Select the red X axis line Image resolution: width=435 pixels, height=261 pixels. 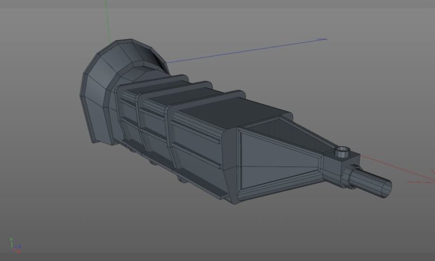pyautogui.click(x=397, y=168)
